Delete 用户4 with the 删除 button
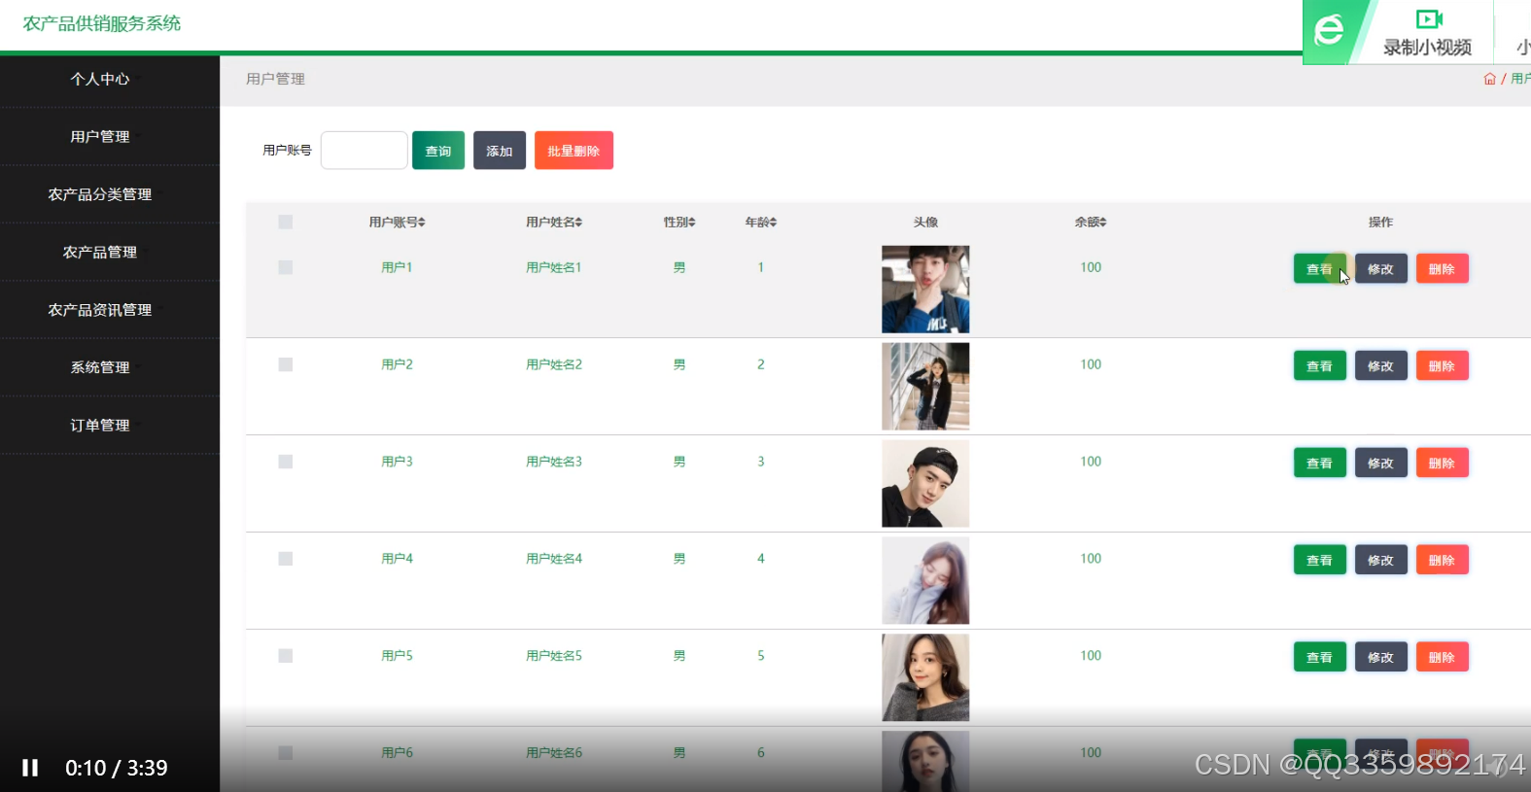Image resolution: width=1531 pixels, height=792 pixels. [x=1443, y=561]
